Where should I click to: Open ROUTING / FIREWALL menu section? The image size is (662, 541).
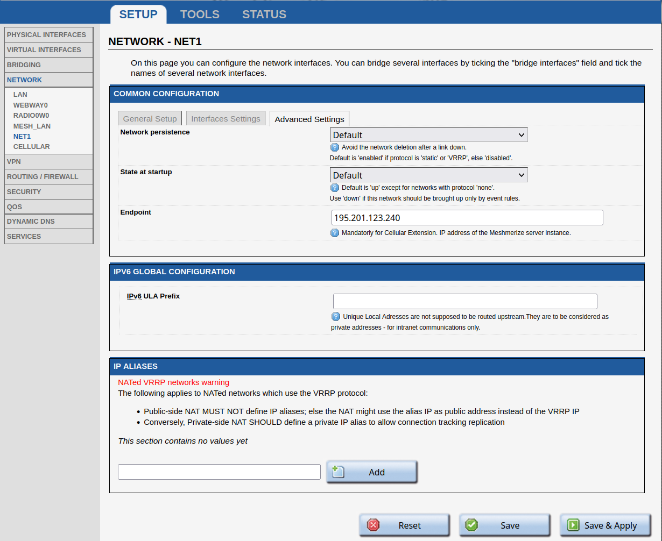tap(43, 176)
